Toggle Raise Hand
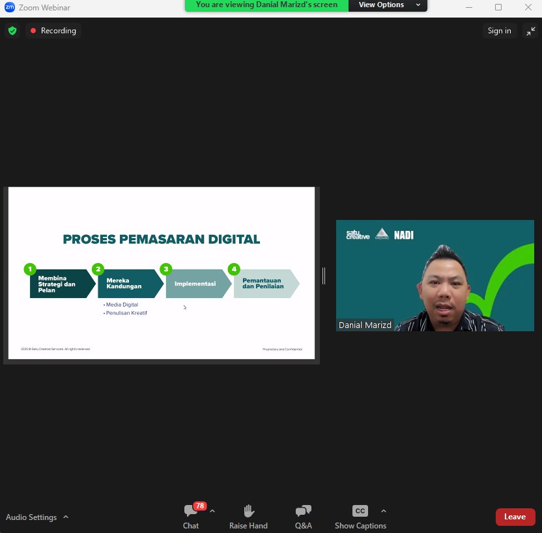This screenshot has height=533, width=542. (248, 517)
